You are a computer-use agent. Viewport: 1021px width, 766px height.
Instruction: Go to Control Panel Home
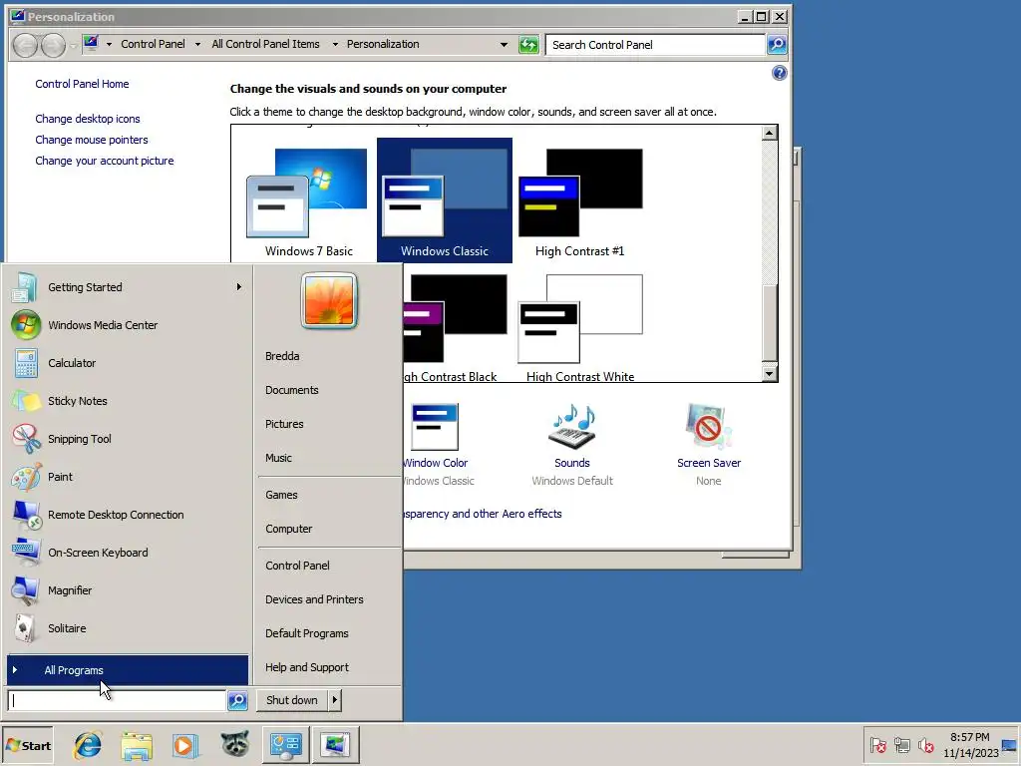point(82,84)
